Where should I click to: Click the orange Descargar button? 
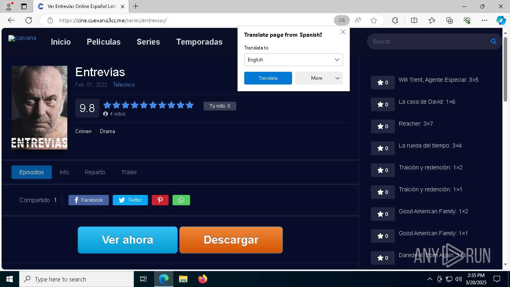231,240
